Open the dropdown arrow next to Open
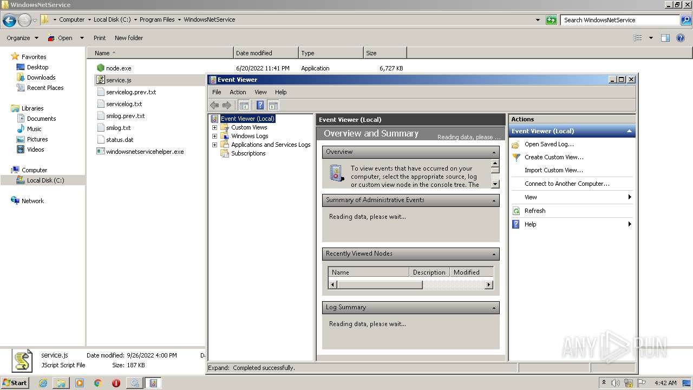This screenshot has height=390, width=693. (82, 38)
